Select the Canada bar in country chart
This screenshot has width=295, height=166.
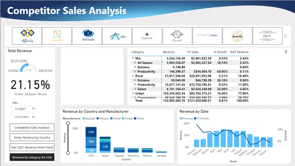pos(161,152)
